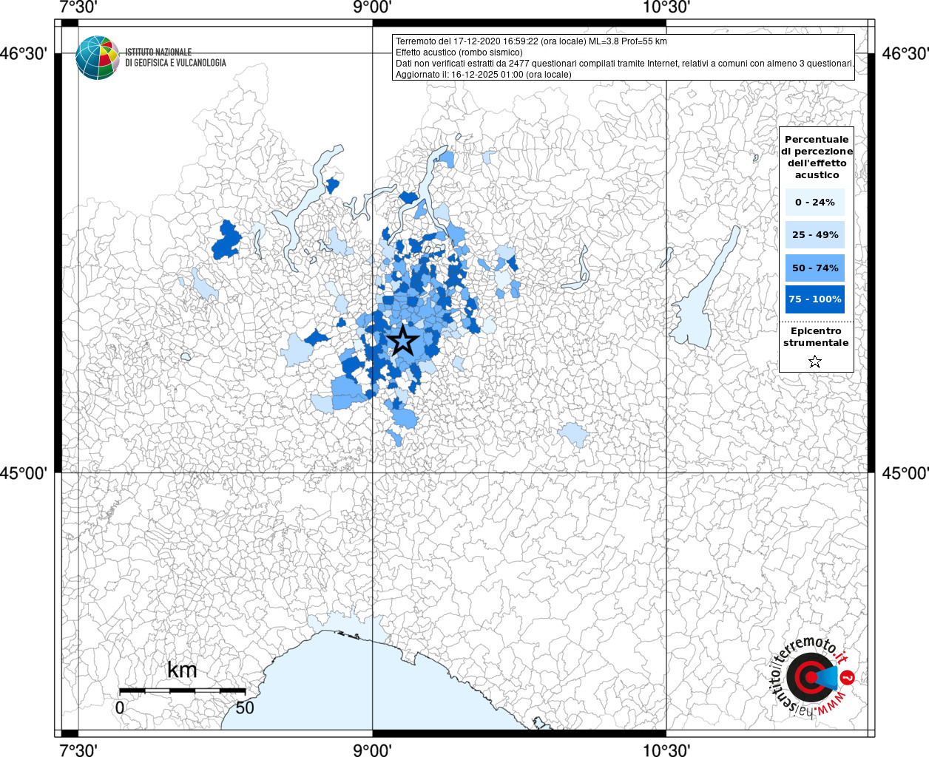Viewport: 929px width, 757px height.
Task: Click the dark blue municipality west of lakes
Action: 227,241
